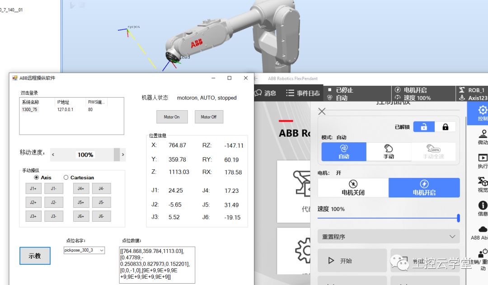Click the J3- jog button
The width and height of the screenshot is (488, 285).
53,216
